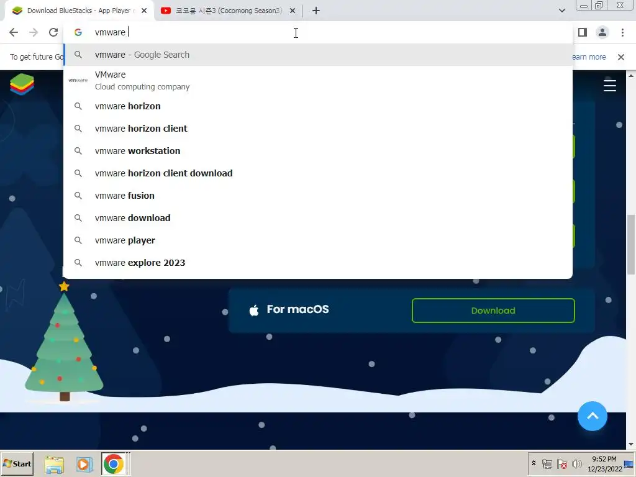The image size is (636, 477).
Task: Choose the 'vmware explore 2023' suggestion
Action: pos(318,263)
